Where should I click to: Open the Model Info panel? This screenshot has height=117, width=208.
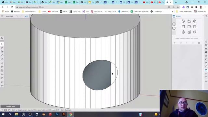pyautogui.click(x=206, y=77)
